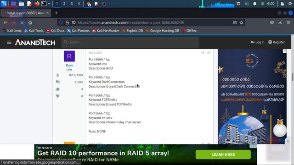Screen dimensions: 294x165
Task: Launch Firefox from the taskbar
Action: pyautogui.click(x=37, y=4)
